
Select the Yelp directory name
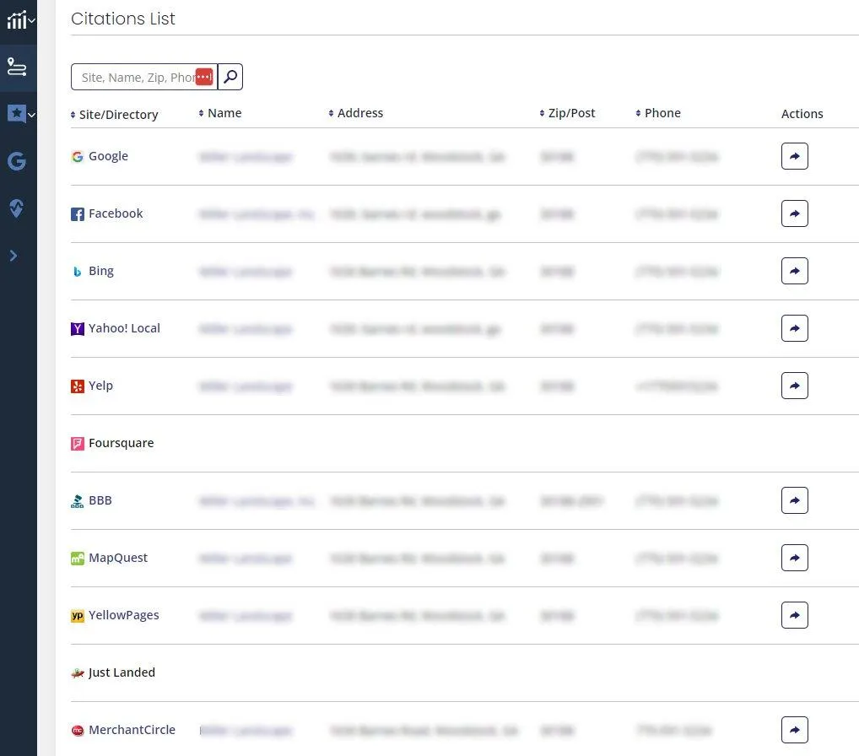100,386
